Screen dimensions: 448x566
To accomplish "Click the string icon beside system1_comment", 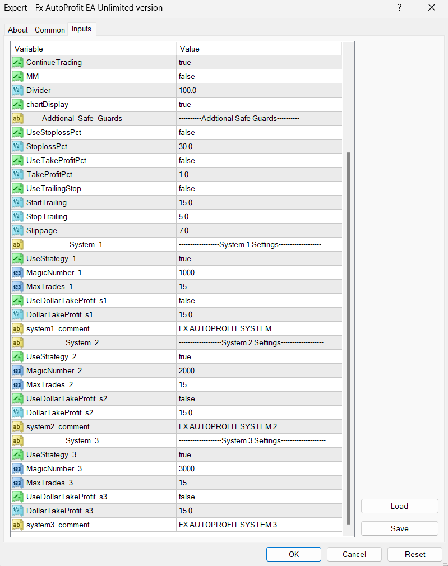I will (17, 328).
